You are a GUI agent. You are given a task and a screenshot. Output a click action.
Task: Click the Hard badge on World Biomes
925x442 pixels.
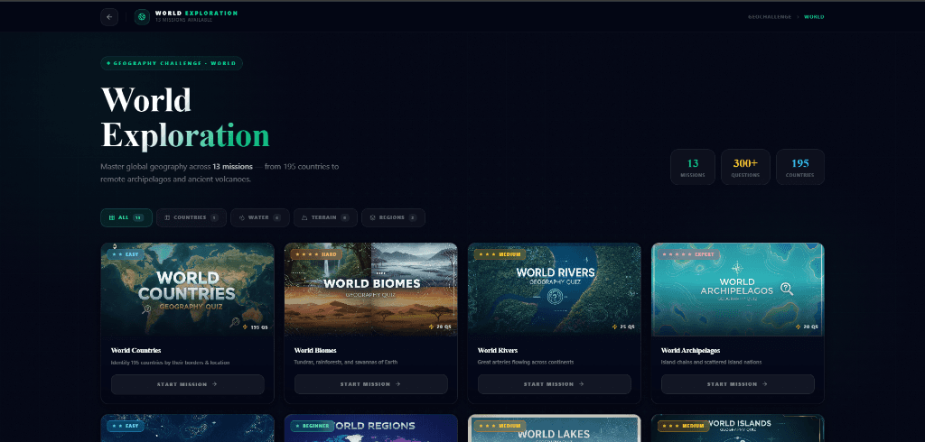[x=316, y=254]
